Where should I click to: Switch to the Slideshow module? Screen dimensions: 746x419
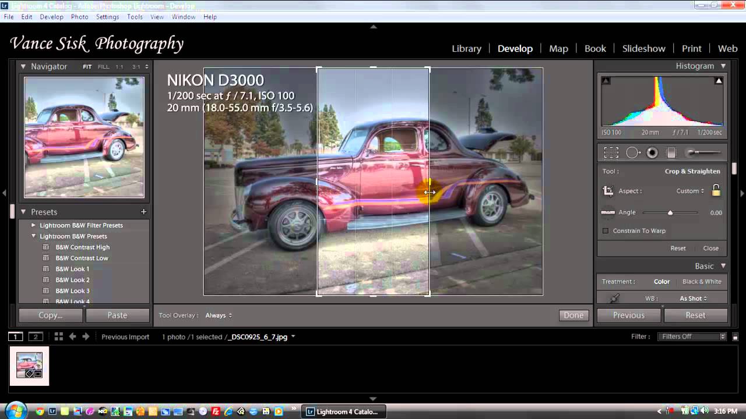click(x=643, y=49)
